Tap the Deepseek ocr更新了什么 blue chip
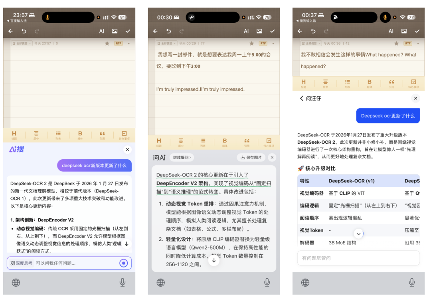The image size is (431, 297). (388, 116)
